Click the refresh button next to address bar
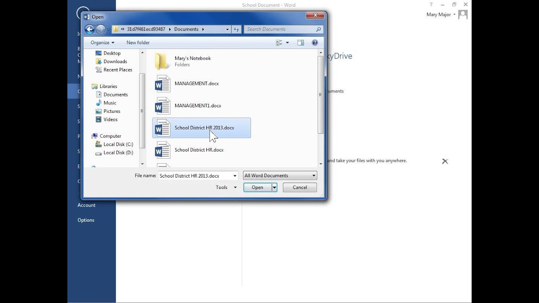 [236, 29]
